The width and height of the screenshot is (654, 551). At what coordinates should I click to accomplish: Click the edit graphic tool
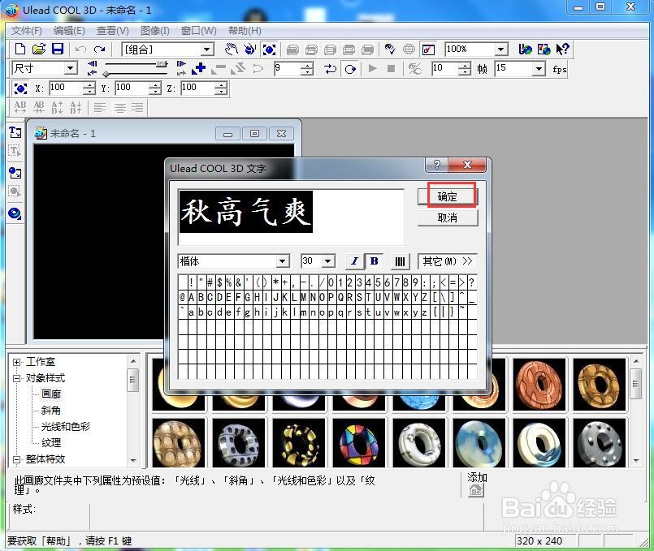(x=15, y=192)
